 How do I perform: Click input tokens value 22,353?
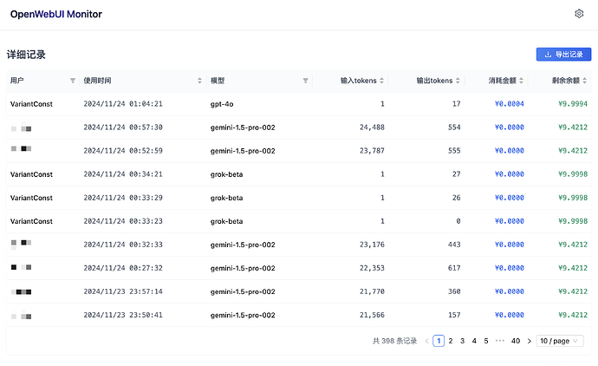pyautogui.click(x=372, y=268)
